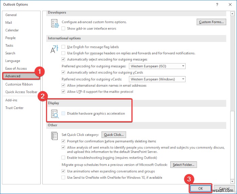The width and height of the screenshot is (237, 194).
Task: Click 'Migrate group schedules' label text
Action: point(114,165)
